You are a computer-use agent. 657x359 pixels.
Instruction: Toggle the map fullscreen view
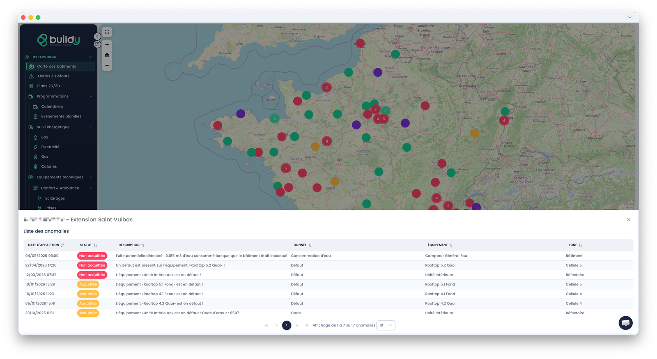click(107, 32)
